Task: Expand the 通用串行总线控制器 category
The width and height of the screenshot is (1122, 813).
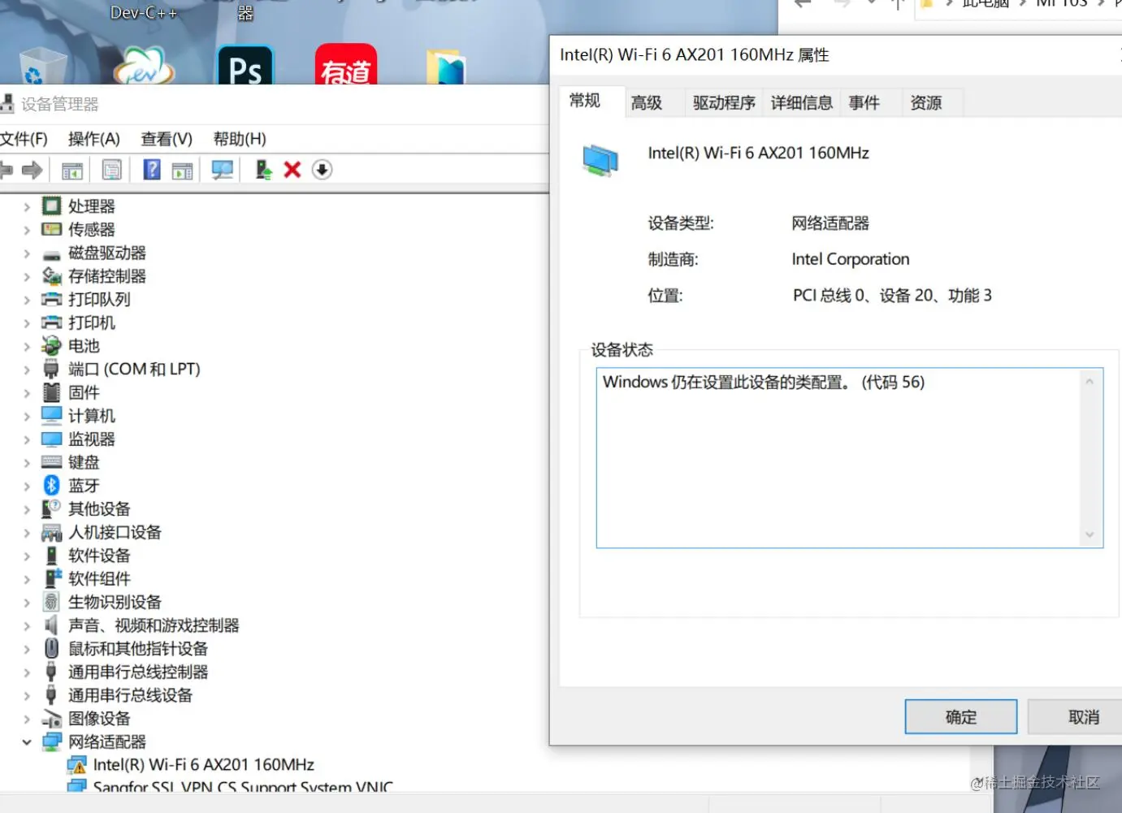Action: (x=27, y=672)
